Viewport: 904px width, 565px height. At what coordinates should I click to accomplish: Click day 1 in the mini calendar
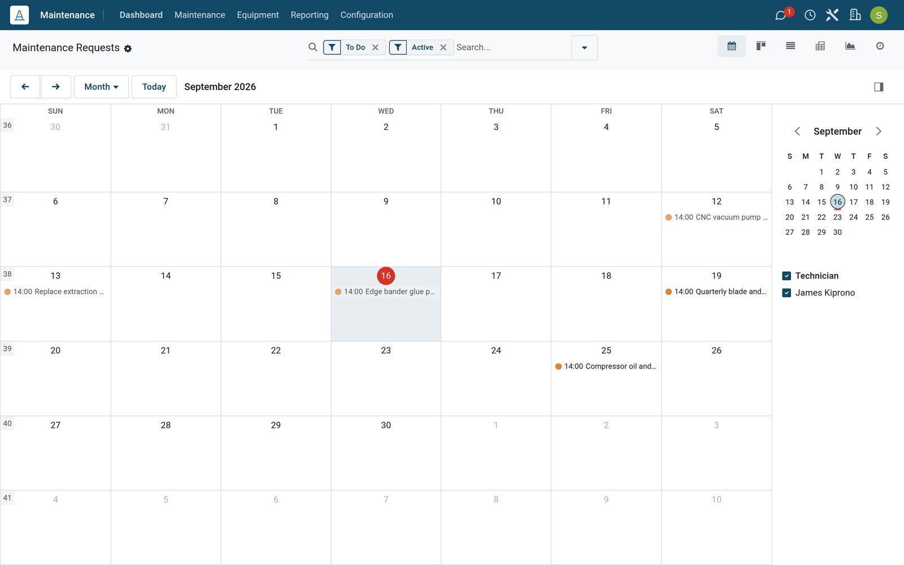821,172
